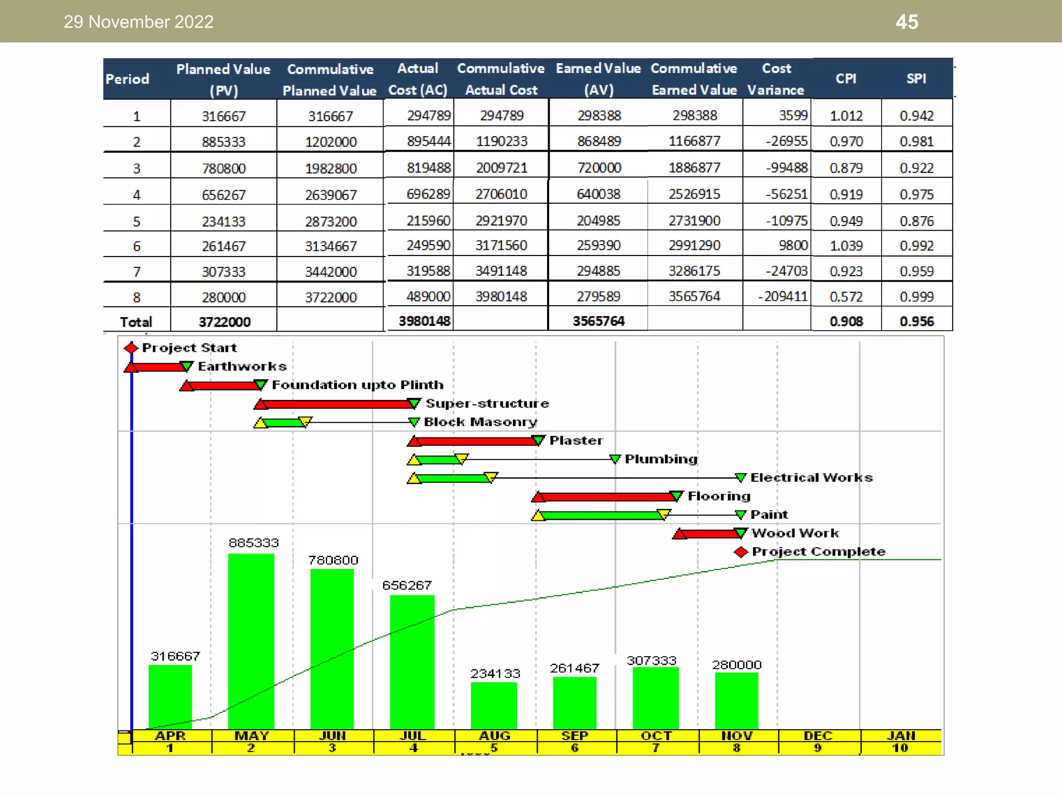1062x796 pixels.
Task: Click the Project Complete red diamond milestone
Action: (x=741, y=552)
